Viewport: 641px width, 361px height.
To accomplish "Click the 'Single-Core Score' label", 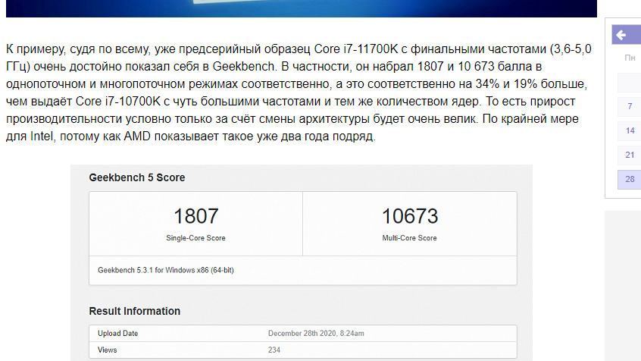I will pyautogui.click(x=195, y=238).
